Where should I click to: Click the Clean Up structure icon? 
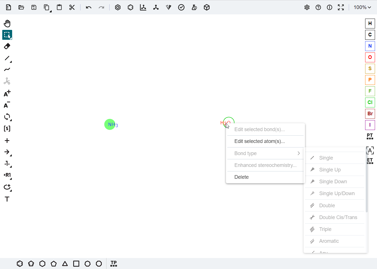pos(156,8)
